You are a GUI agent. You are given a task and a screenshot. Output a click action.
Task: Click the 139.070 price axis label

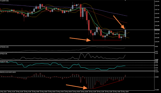(157, 42)
